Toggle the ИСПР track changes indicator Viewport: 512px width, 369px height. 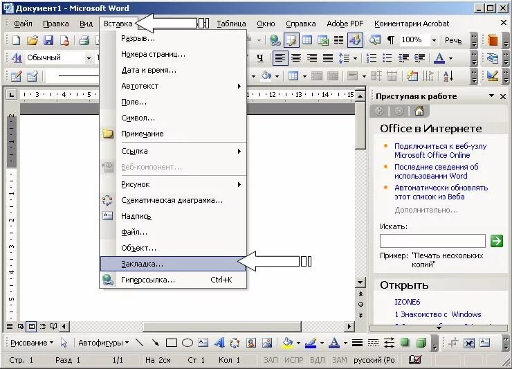294,360
